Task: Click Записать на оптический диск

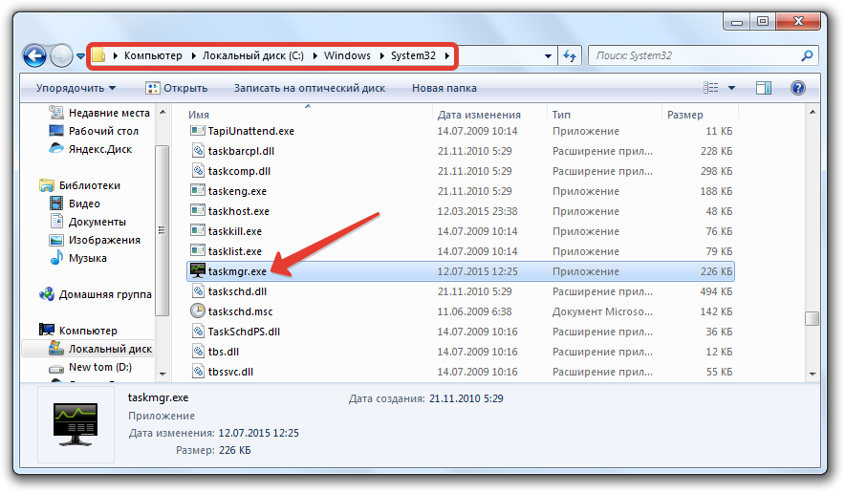Action: [309, 88]
